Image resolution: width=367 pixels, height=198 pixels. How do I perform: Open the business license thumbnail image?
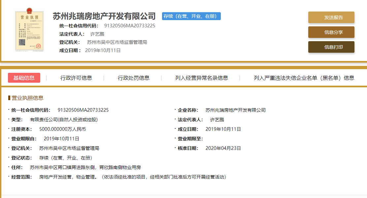29,29
